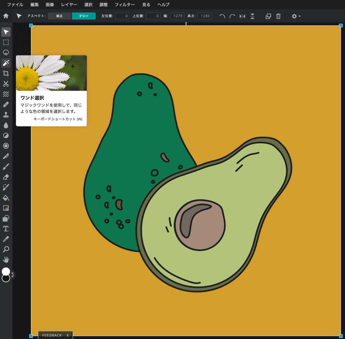Select the Text tool
This screenshot has height=339, width=345.
click(x=6, y=229)
